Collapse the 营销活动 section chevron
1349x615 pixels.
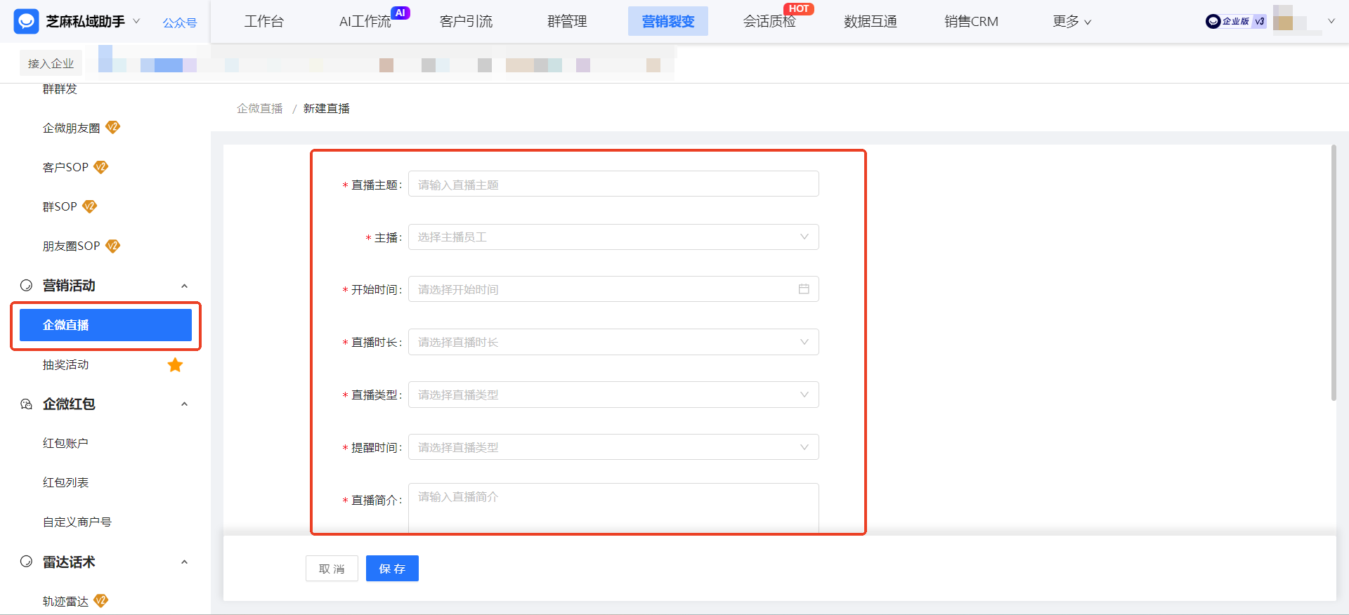click(184, 286)
